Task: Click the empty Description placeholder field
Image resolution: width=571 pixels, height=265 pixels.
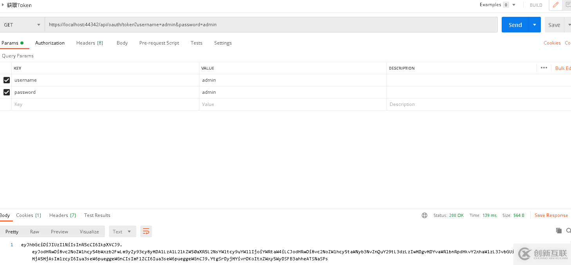Action: click(479, 104)
